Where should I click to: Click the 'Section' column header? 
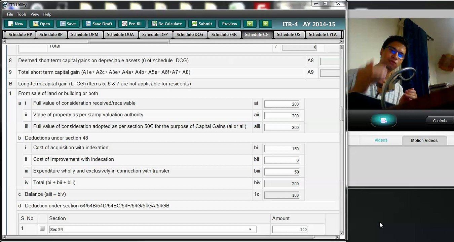(x=58, y=218)
